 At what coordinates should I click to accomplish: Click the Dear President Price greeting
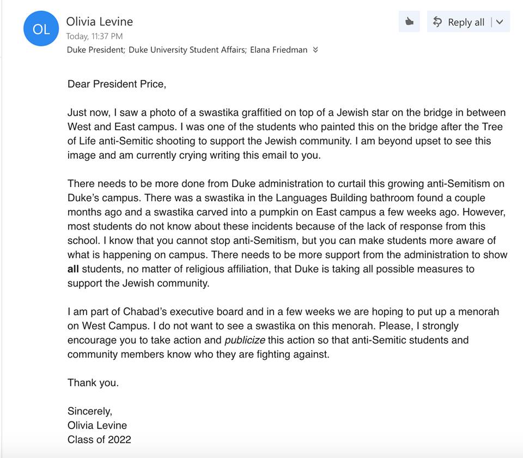(x=117, y=84)
